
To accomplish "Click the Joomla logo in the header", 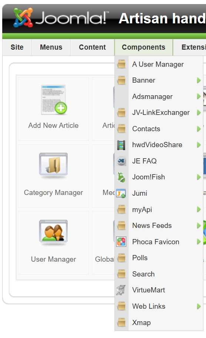I will pos(60,18).
